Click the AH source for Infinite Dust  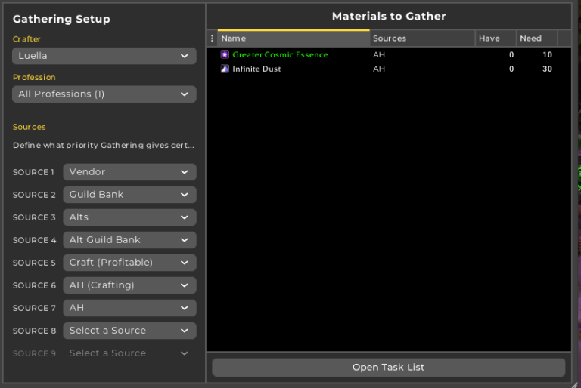pyautogui.click(x=379, y=69)
